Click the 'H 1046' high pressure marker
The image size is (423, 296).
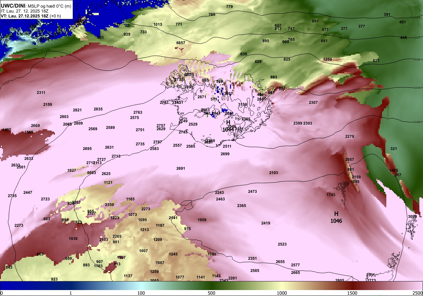(x=336, y=217)
